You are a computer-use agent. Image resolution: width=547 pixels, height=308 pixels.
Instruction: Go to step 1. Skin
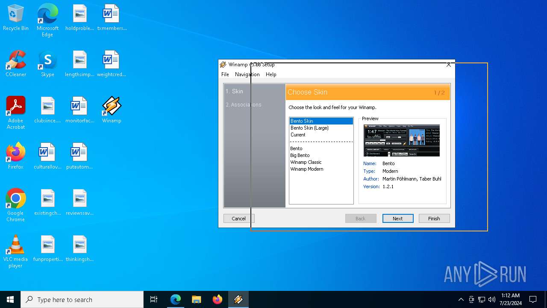click(235, 92)
